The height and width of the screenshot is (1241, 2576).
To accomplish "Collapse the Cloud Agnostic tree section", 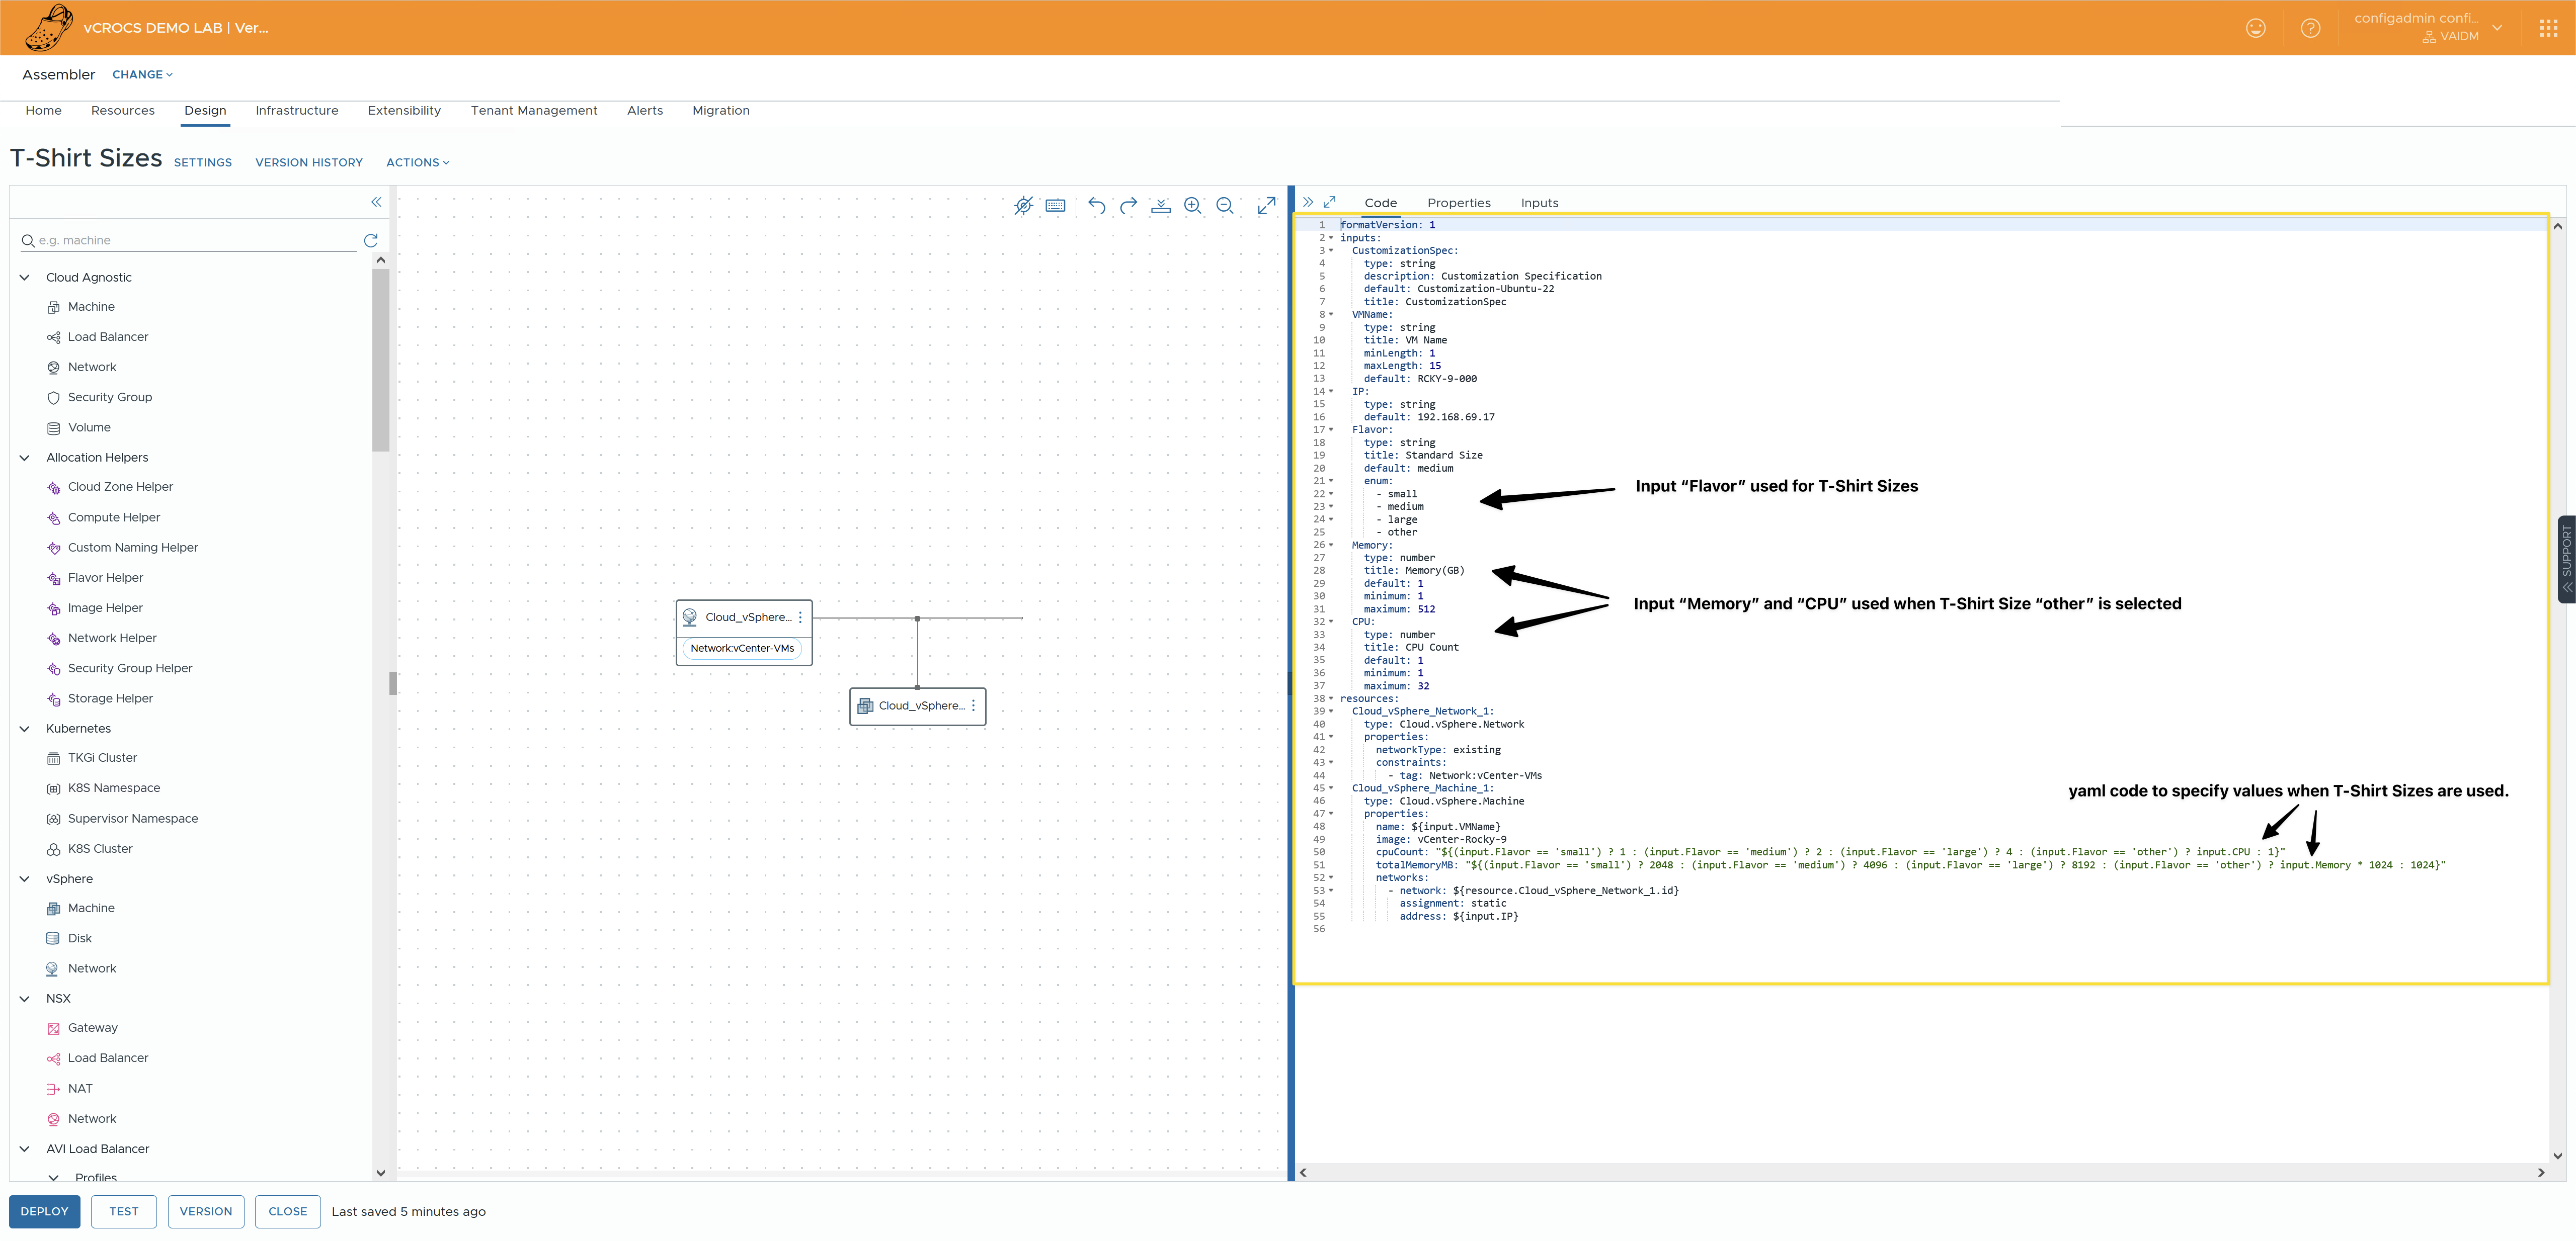I will 25,278.
